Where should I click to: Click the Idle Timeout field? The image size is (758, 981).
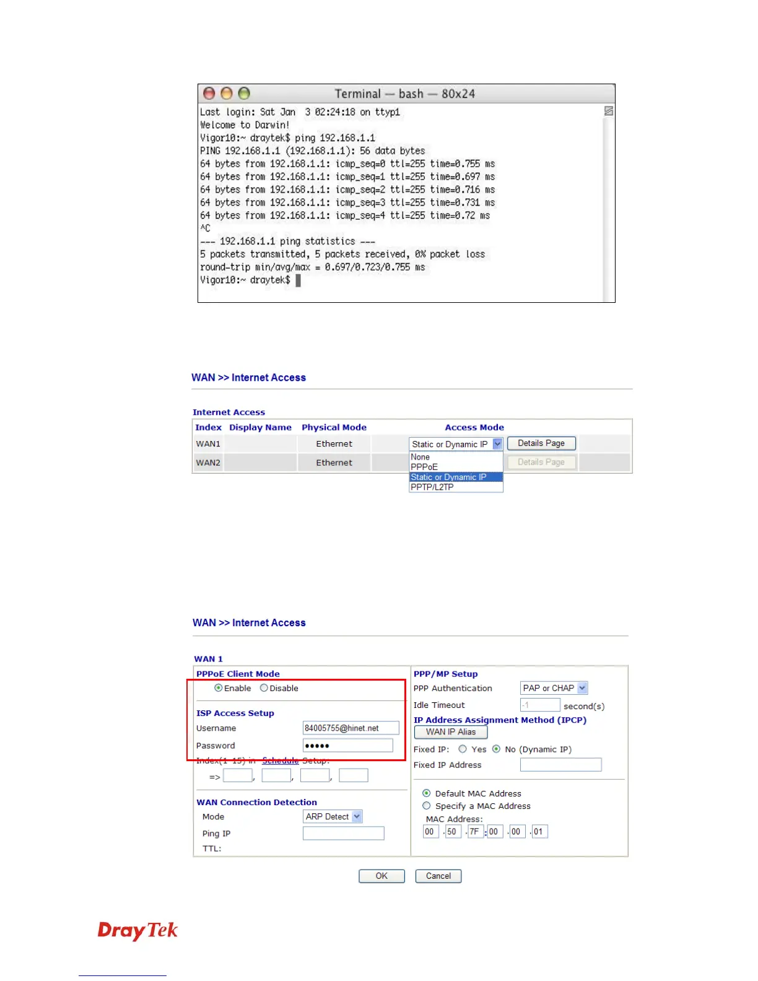(x=540, y=705)
